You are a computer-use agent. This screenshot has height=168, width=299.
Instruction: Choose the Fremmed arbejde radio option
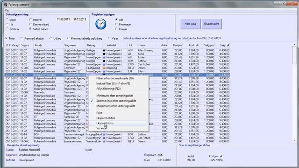click(x=22, y=38)
